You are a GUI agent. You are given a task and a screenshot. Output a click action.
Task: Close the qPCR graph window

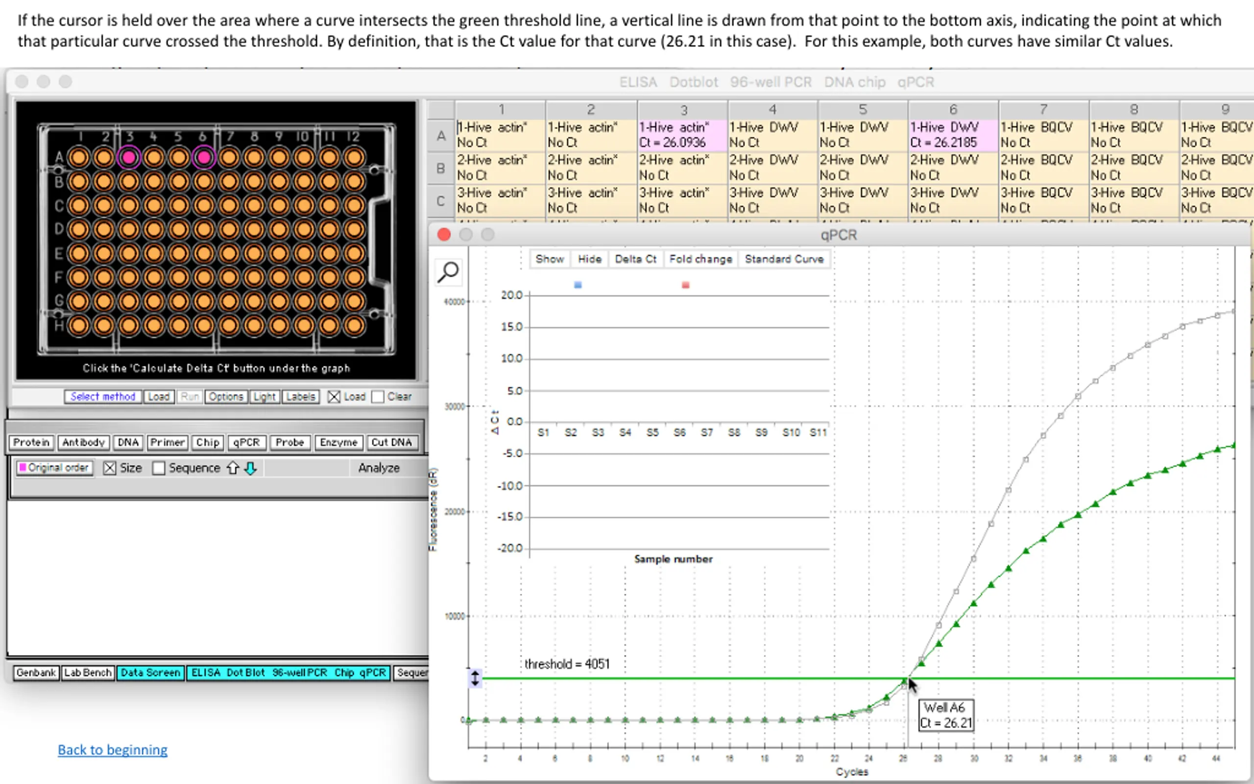click(x=444, y=235)
